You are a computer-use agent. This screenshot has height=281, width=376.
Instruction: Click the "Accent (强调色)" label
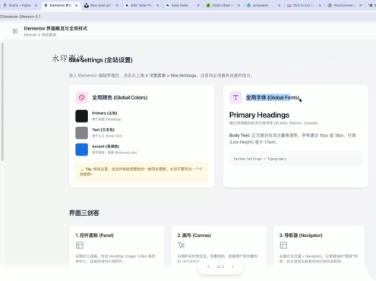click(x=106, y=147)
